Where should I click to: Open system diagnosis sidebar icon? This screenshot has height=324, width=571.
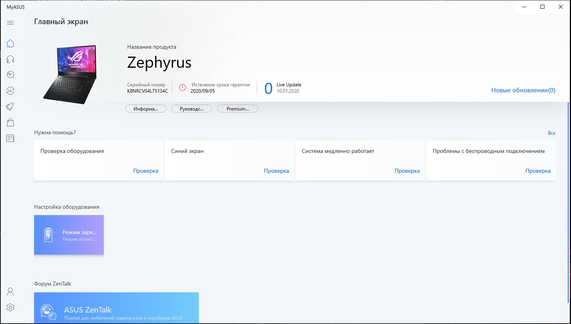click(x=11, y=75)
